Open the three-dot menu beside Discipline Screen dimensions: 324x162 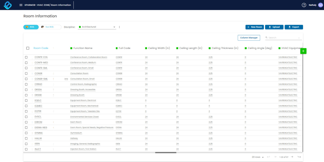[x=119, y=27]
